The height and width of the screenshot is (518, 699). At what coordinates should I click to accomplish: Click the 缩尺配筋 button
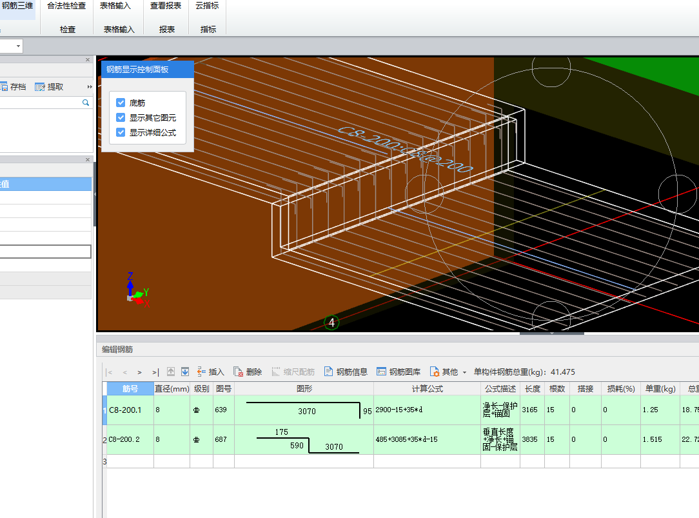click(x=293, y=372)
